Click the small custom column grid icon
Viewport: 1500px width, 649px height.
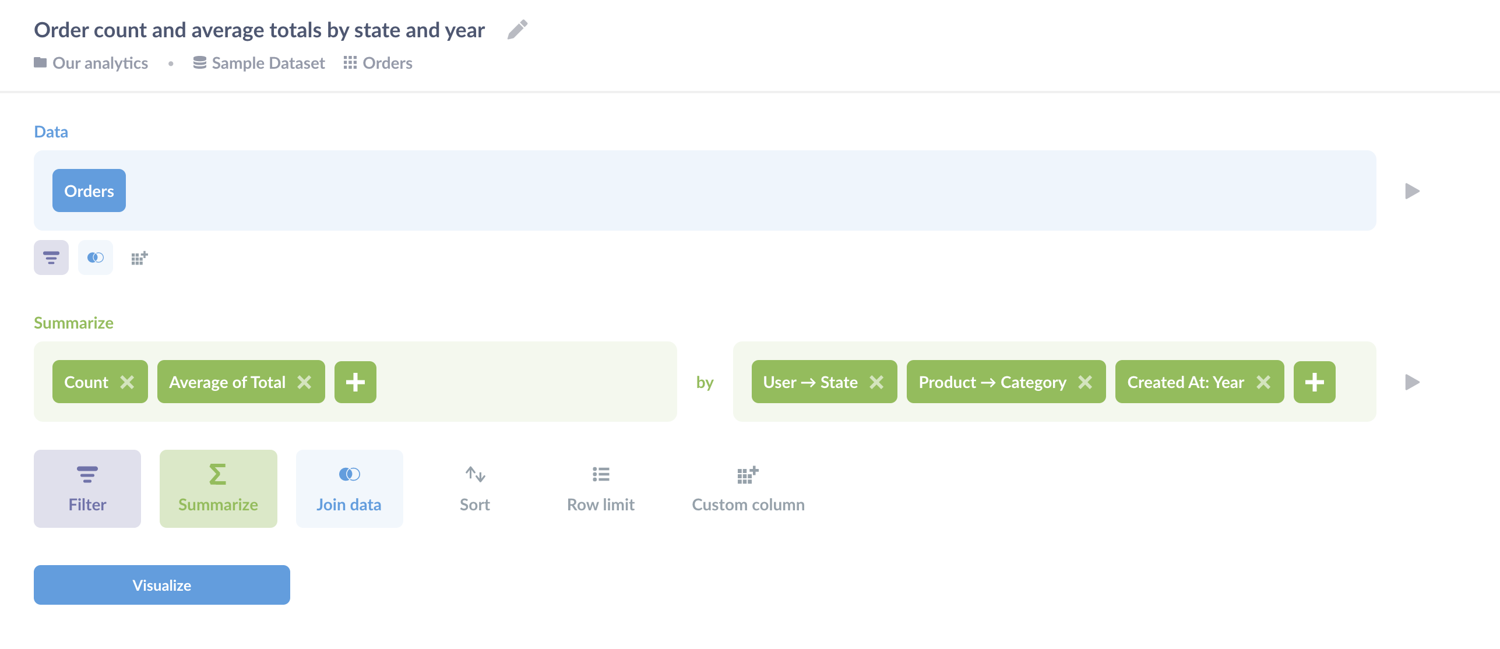pyautogui.click(x=139, y=258)
